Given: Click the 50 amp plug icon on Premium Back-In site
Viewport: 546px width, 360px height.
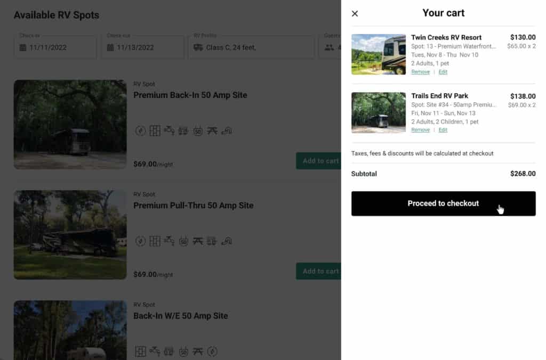Looking at the screenshot, I should point(198,131).
